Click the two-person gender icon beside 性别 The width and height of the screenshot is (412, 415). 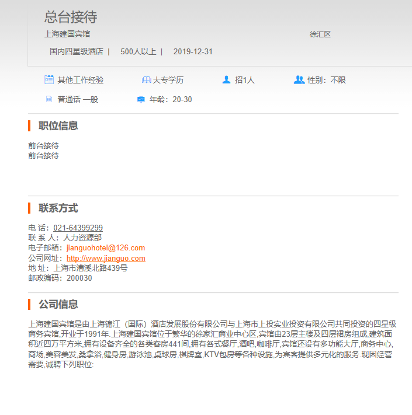click(x=299, y=80)
